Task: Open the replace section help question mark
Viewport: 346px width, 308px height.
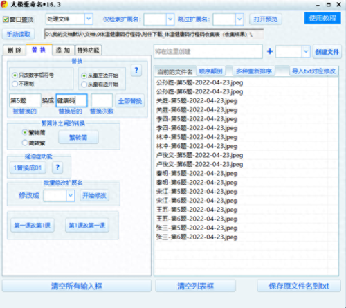Action: pyautogui.click(x=136, y=70)
